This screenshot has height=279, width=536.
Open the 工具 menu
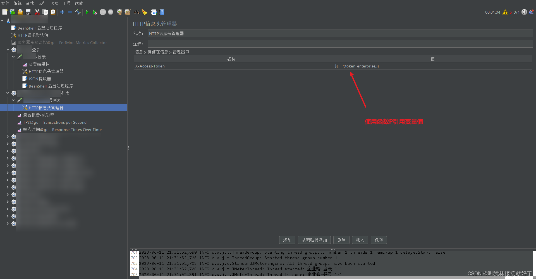coord(67,3)
